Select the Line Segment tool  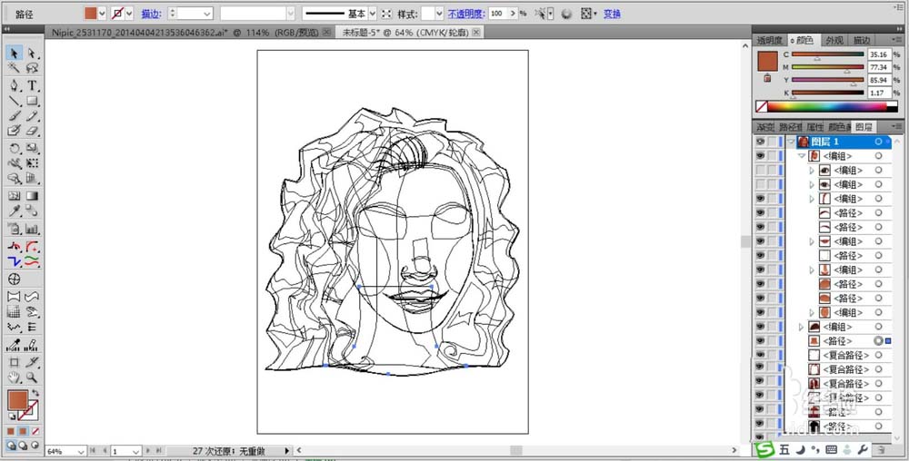15,102
